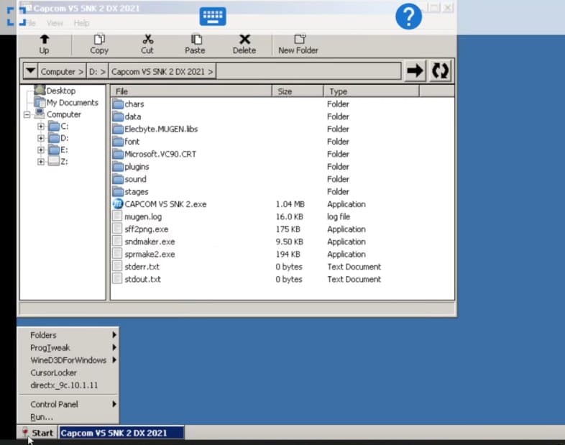This screenshot has height=445, width=565.
Task: Click the 1.04 MB size value
Action: click(x=290, y=204)
